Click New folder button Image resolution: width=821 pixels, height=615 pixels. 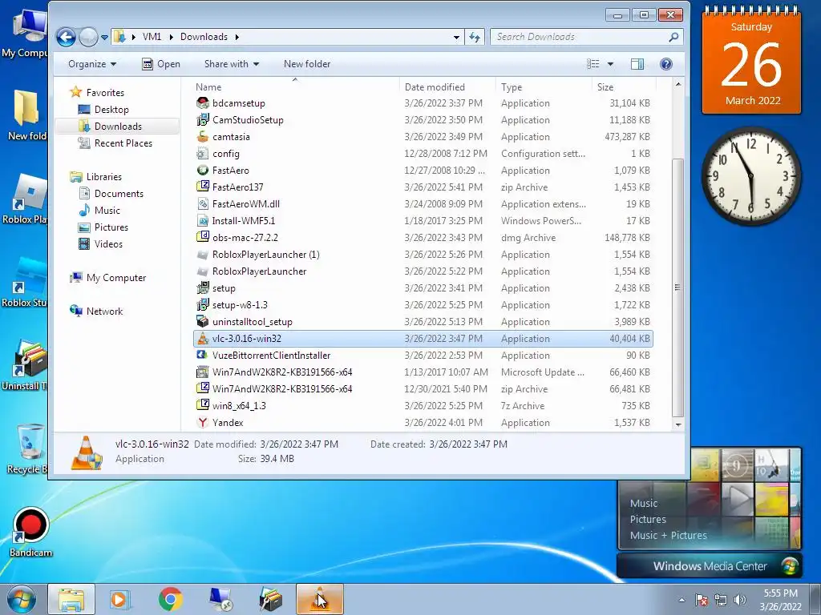(307, 64)
